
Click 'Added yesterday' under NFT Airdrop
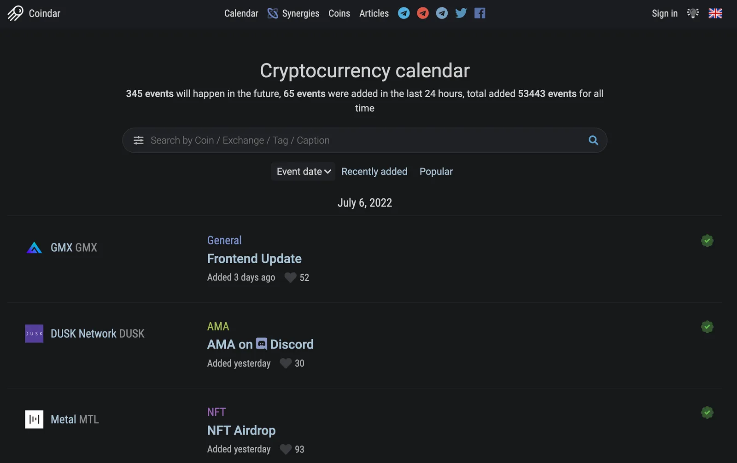pos(239,449)
